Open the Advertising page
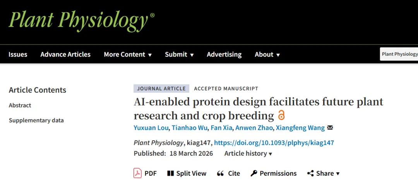Image resolution: width=418 pixels, height=180 pixels. pyautogui.click(x=224, y=54)
